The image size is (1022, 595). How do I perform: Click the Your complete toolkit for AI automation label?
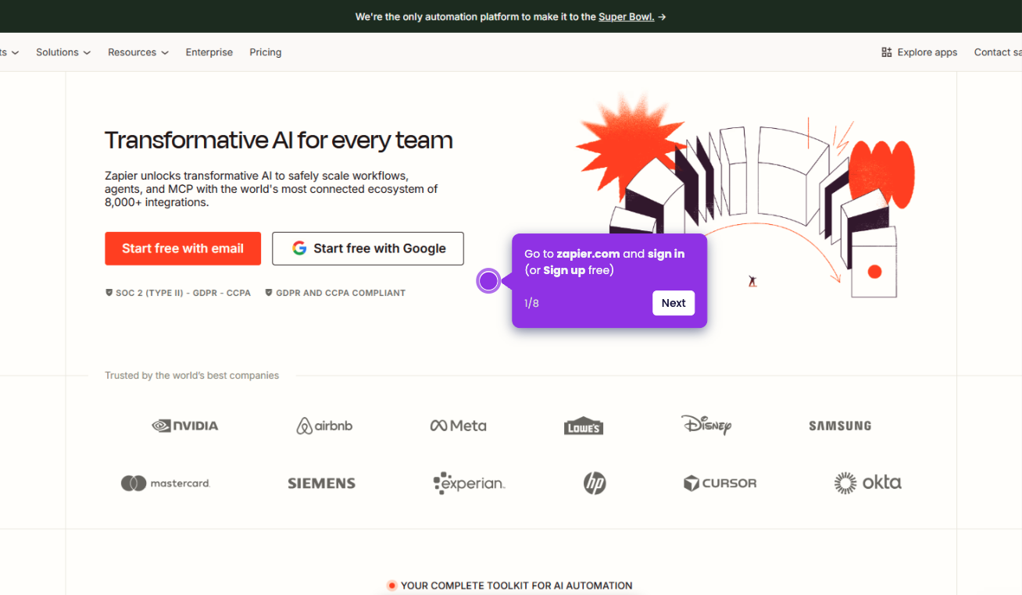pyautogui.click(x=516, y=586)
